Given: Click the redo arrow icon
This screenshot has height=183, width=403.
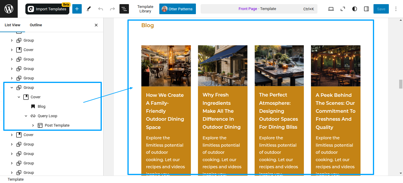Looking at the screenshot, I should point(112,9).
